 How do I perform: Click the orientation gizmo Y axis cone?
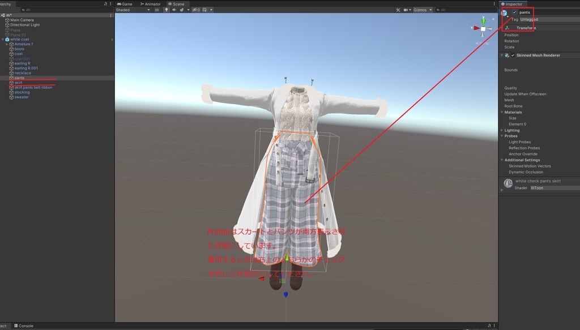pyautogui.click(x=483, y=22)
